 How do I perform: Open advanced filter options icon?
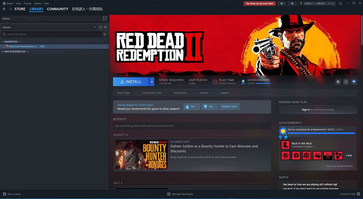[105, 34]
